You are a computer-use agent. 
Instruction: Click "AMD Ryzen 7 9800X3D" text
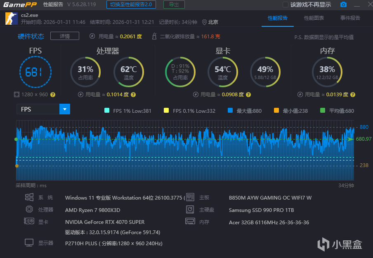pos(92,210)
